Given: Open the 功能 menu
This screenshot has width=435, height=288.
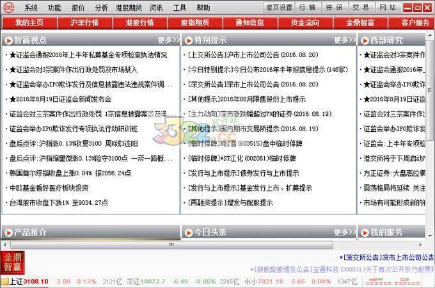Looking at the screenshot, I should coord(54,8).
